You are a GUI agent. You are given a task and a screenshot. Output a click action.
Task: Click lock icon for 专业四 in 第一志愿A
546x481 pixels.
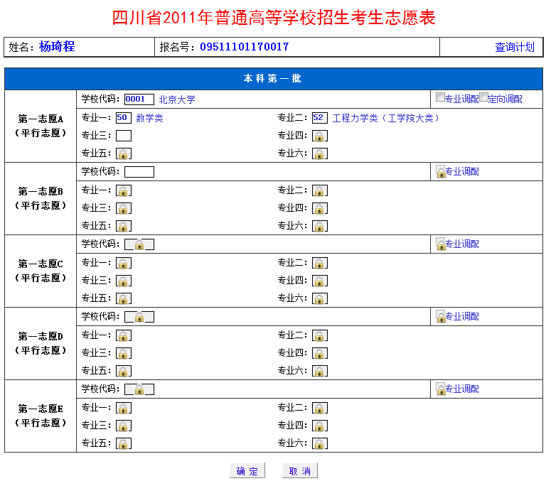[x=320, y=136]
